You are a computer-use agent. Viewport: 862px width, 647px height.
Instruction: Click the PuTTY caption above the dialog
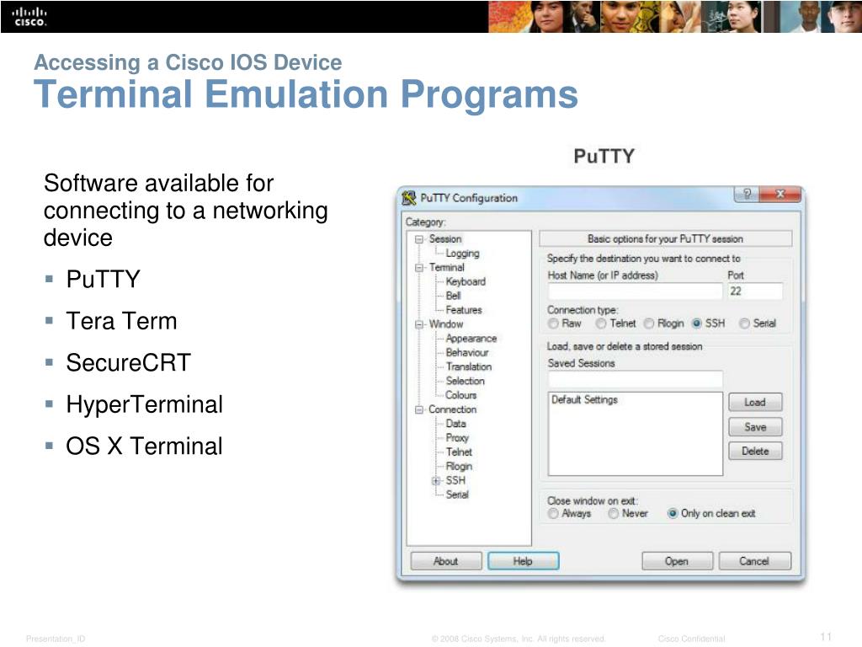[604, 156]
